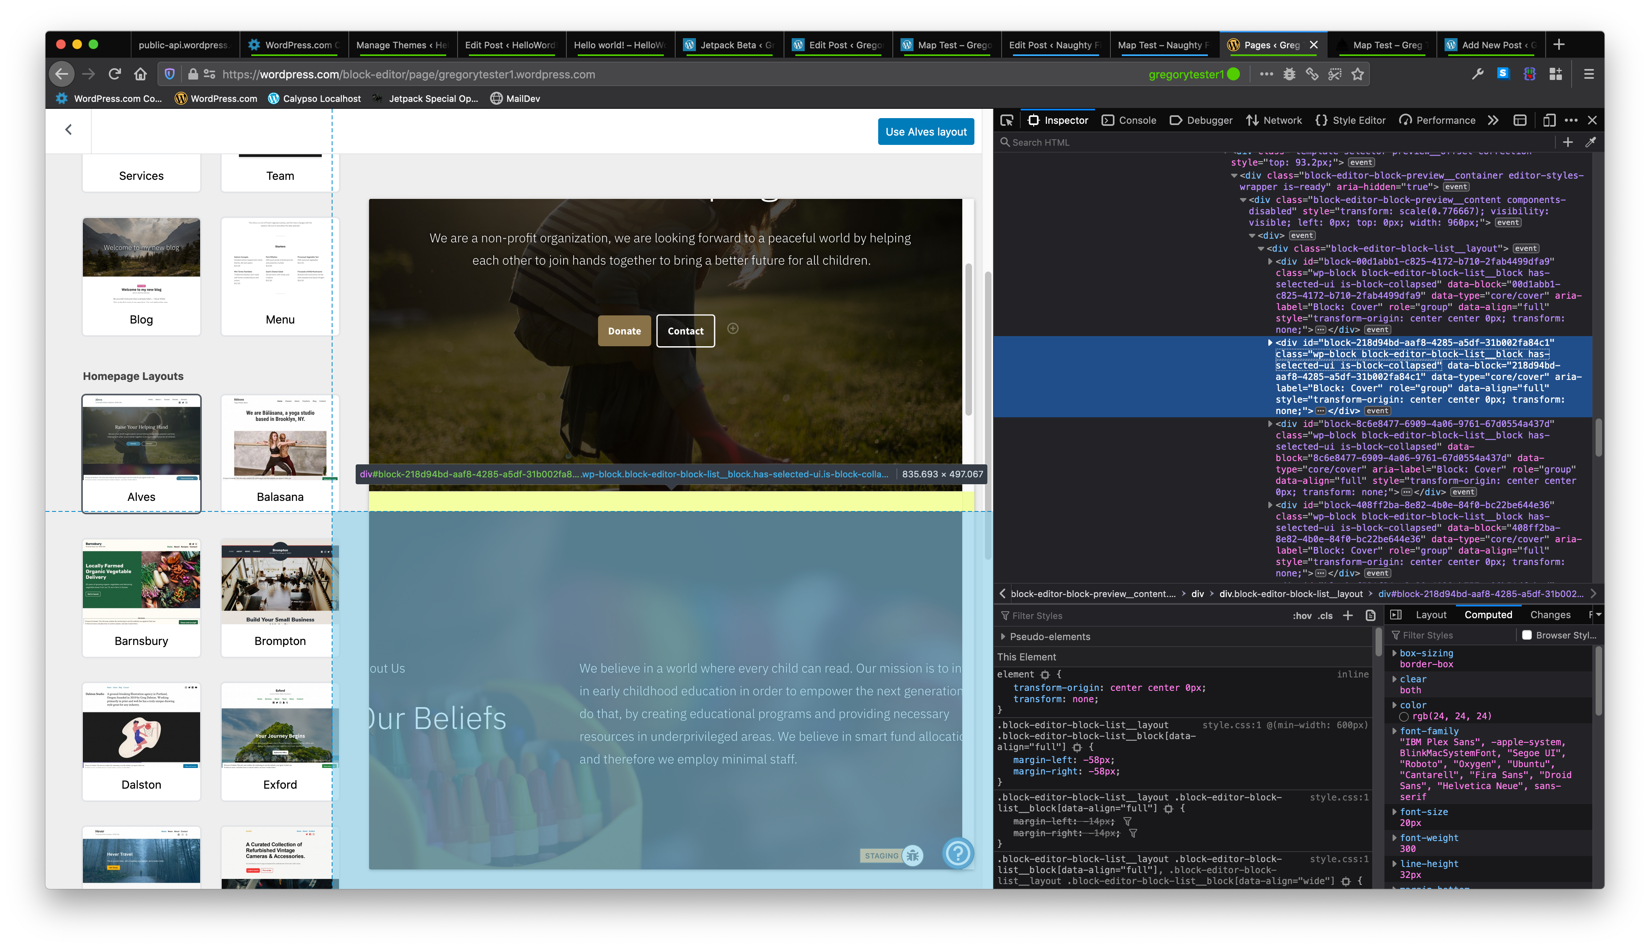Toggle the .cls class panel
The height and width of the screenshot is (949, 1650).
1325,615
